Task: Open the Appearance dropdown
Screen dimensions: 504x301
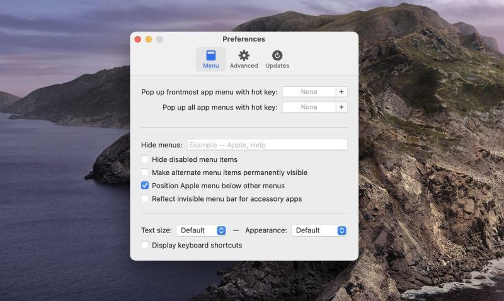Action: [x=319, y=230]
